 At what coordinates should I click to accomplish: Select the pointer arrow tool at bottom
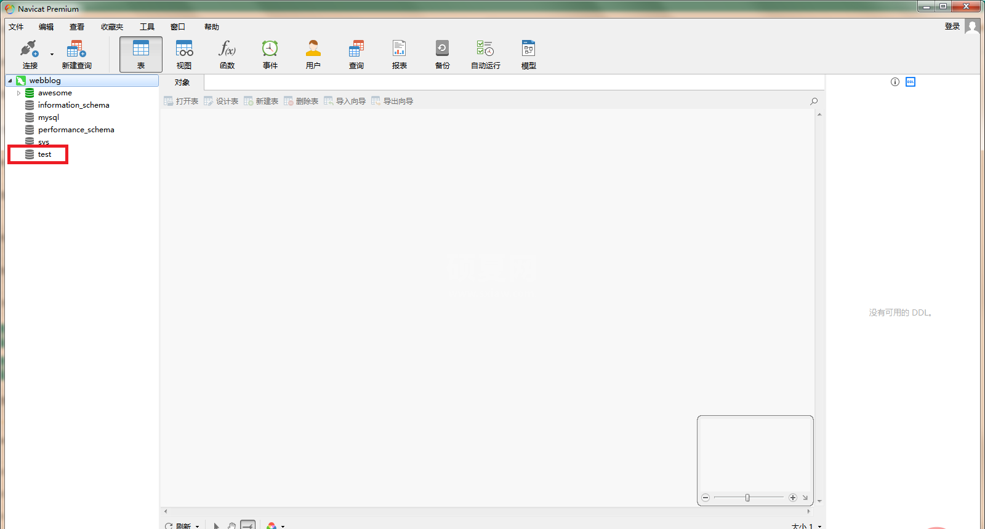click(x=216, y=526)
